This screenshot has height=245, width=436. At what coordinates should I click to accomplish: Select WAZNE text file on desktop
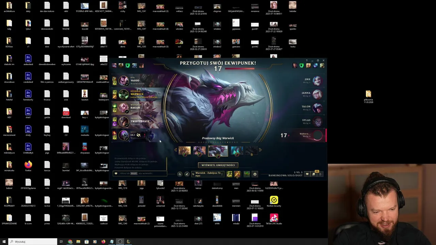coord(66,25)
